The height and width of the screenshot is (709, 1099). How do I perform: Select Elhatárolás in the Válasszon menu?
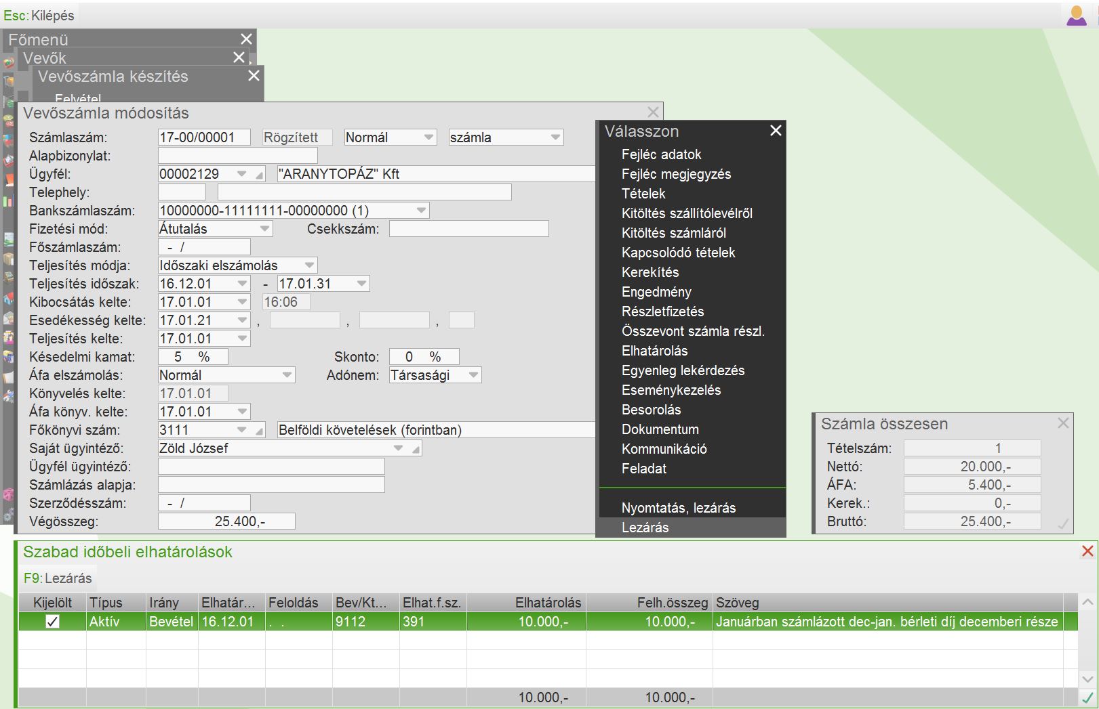coord(654,351)
